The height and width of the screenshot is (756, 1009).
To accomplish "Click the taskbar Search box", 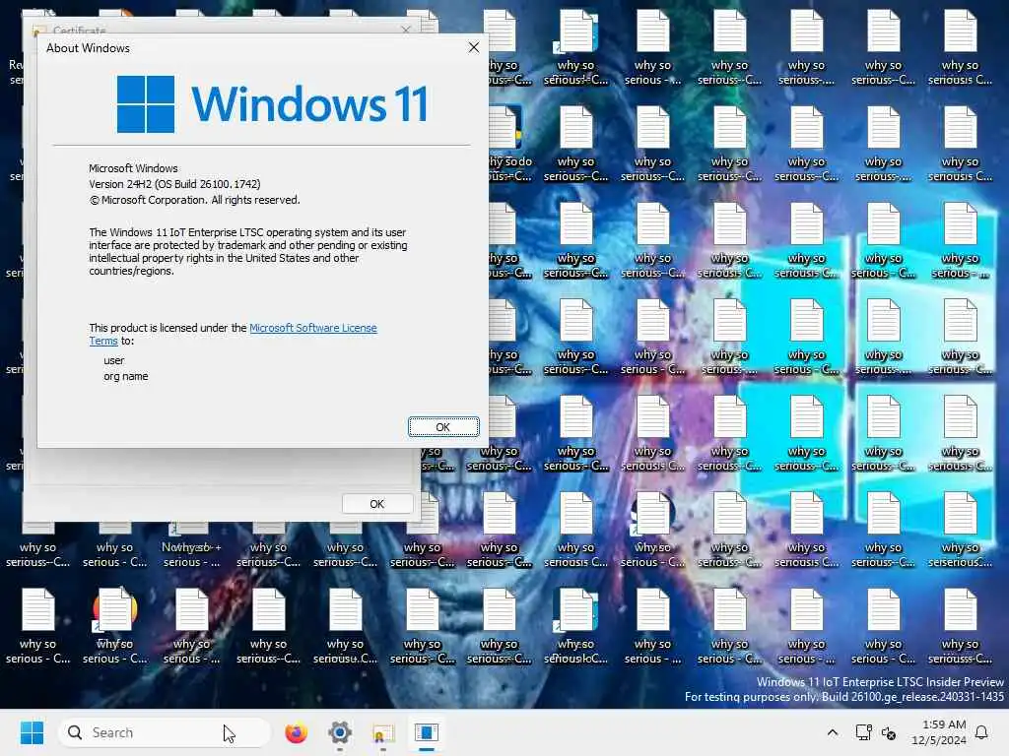I will coord(165,732).
